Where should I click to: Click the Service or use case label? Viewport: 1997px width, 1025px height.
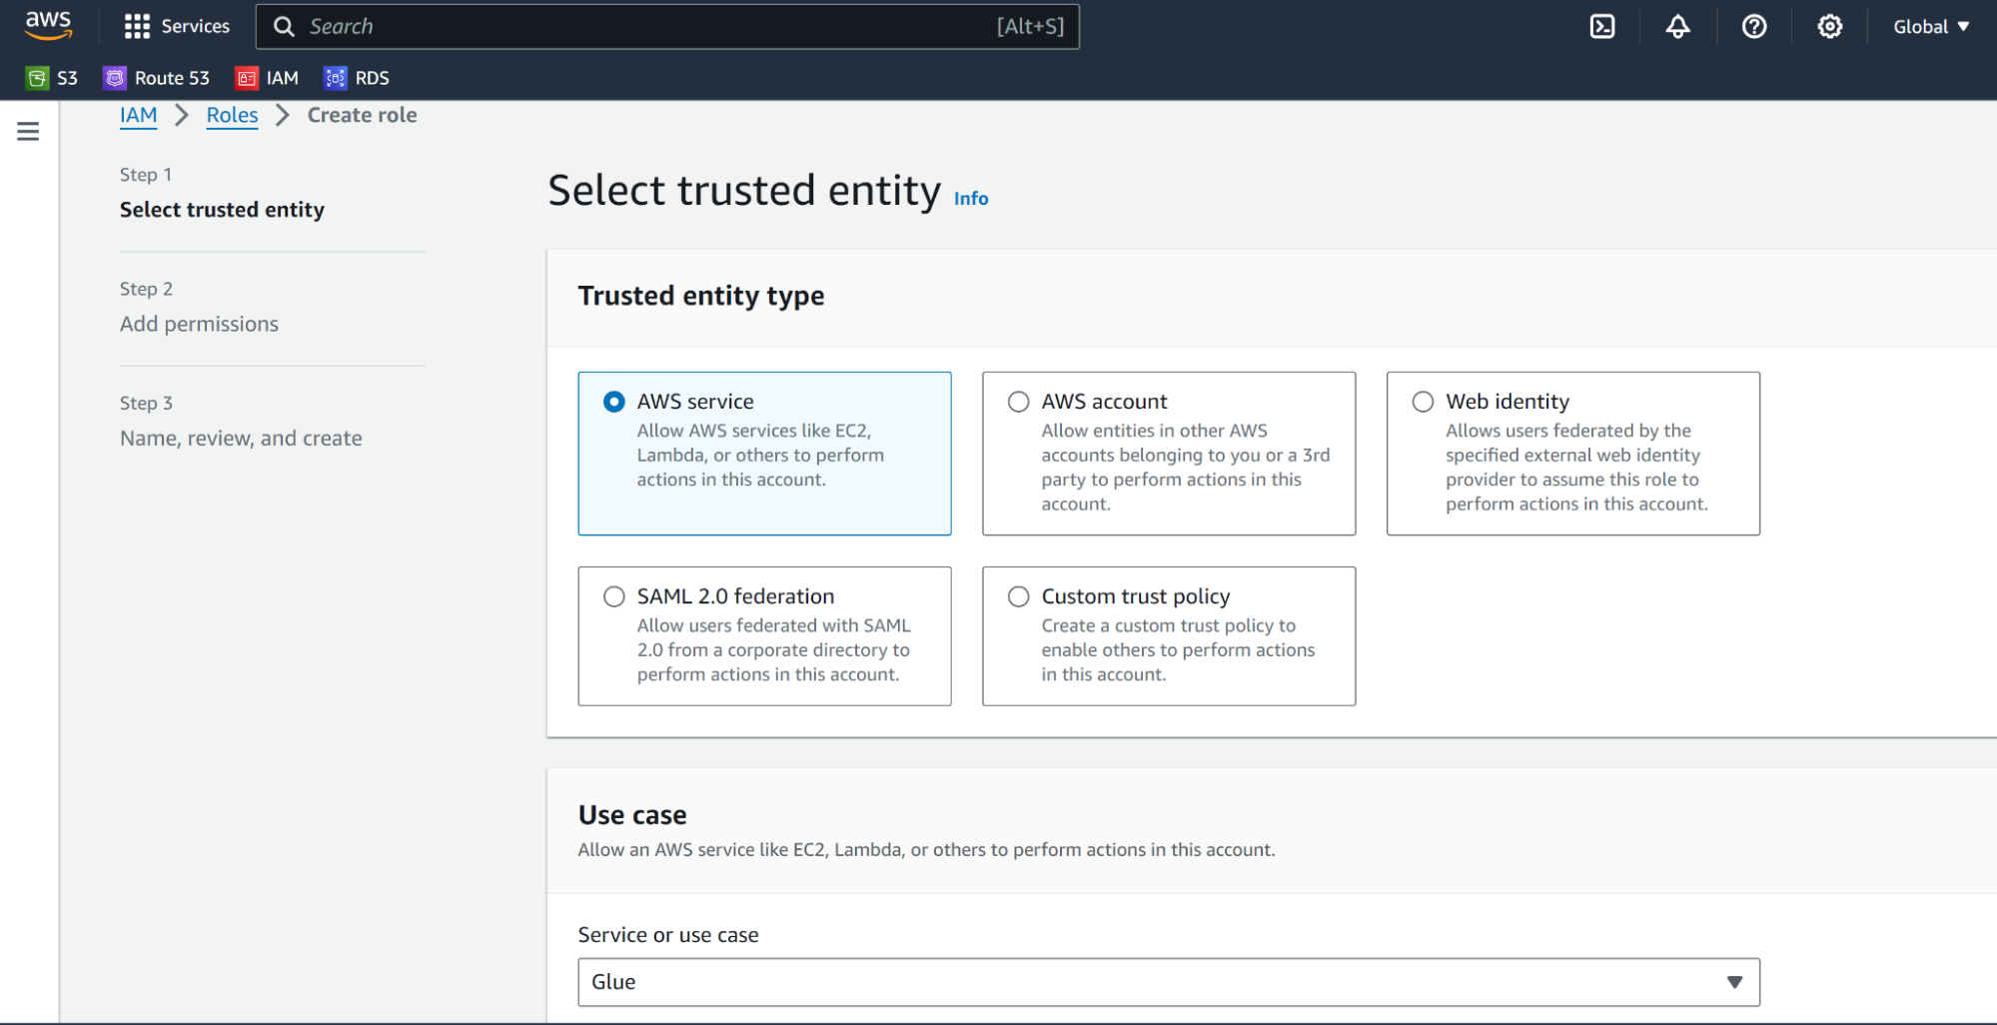[x=668, y=935]
